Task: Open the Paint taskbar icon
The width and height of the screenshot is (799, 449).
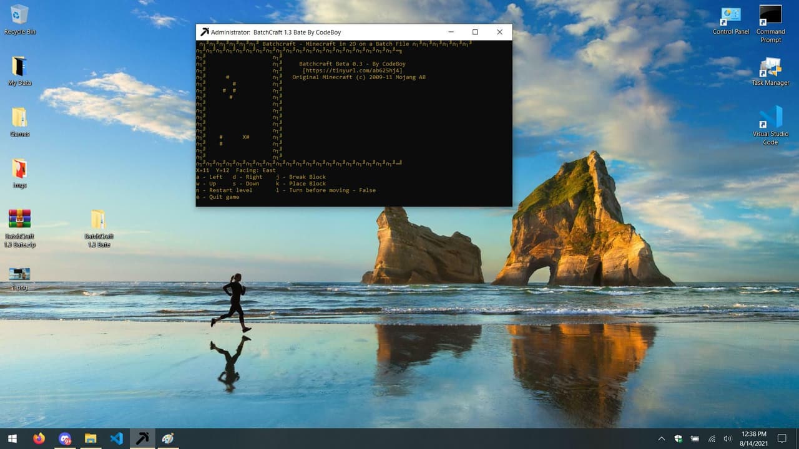Action: point(168,438)
